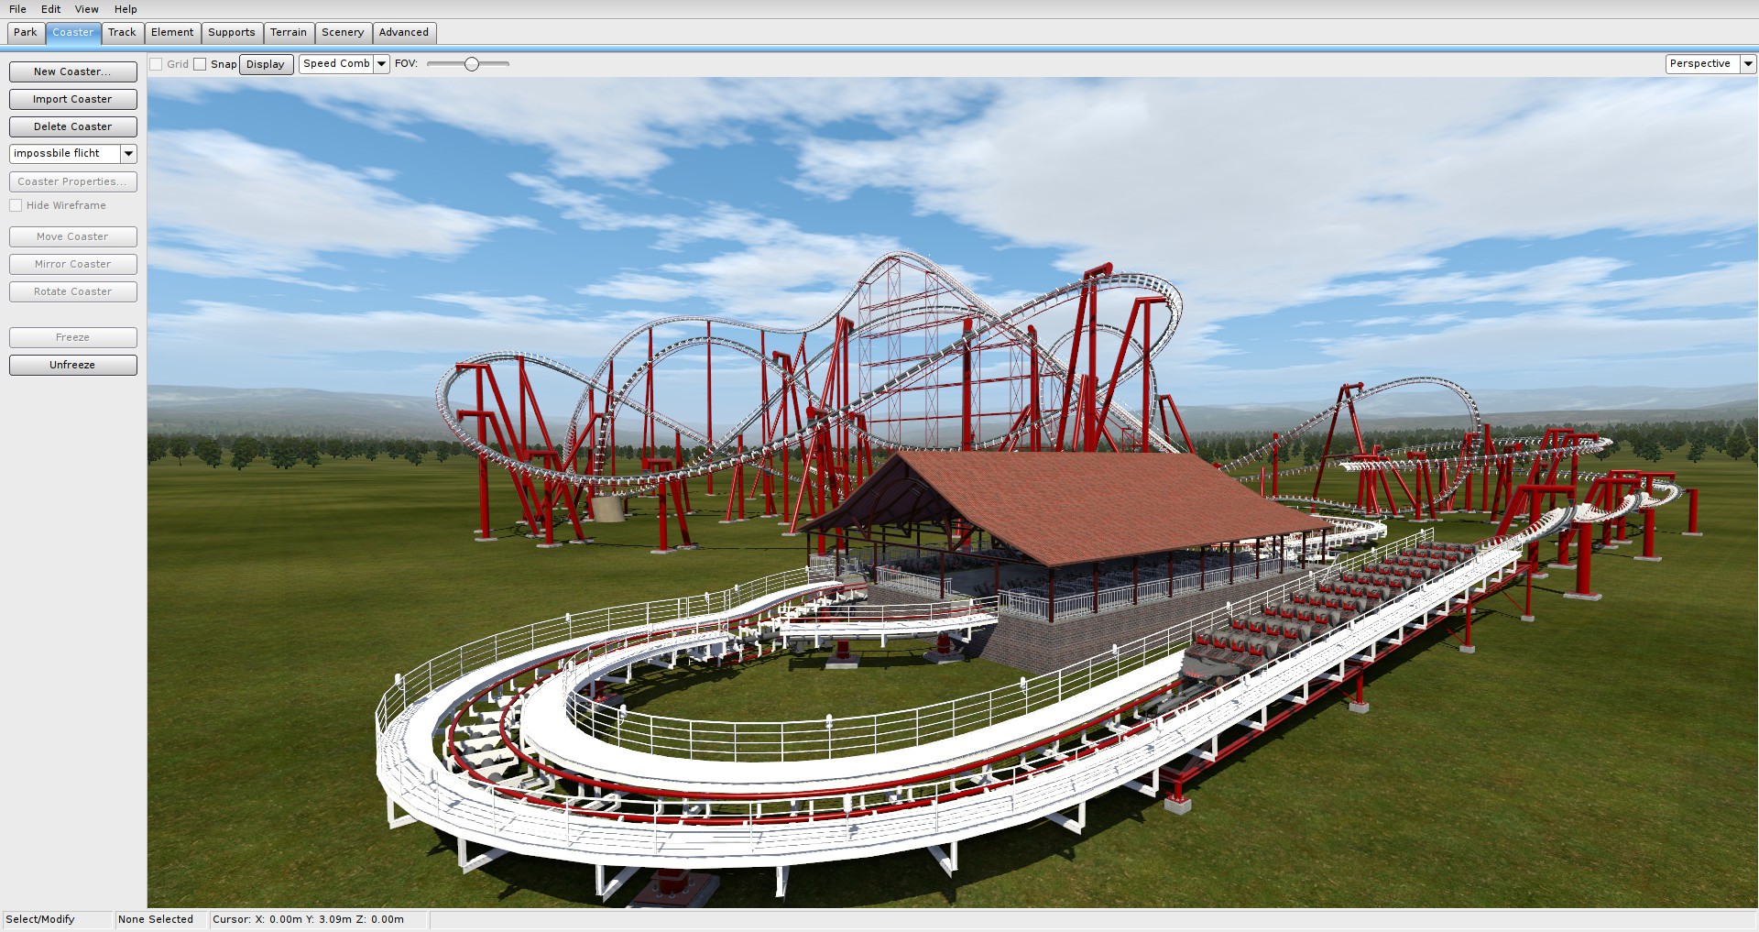The width and height of the screenshot is (1759, 932).
Task: Open Coaster Properties
Action: click(x=73, y=181)
